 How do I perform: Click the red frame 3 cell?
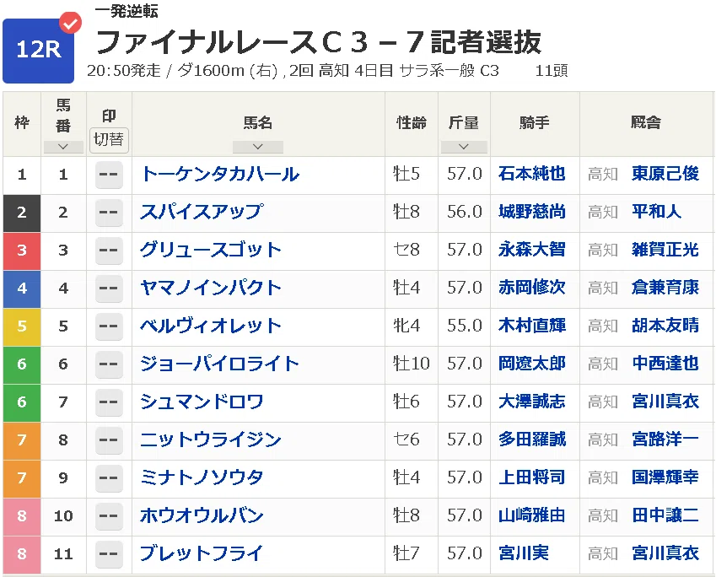point(22,251)
